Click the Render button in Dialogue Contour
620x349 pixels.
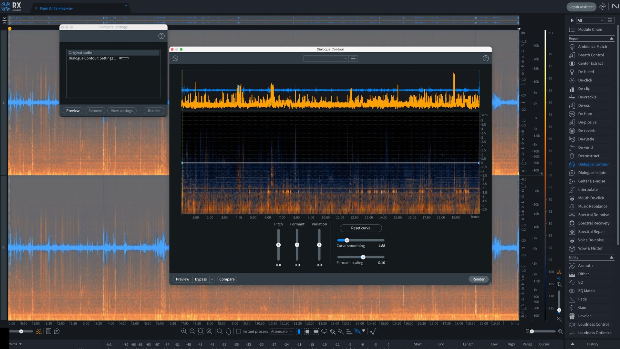point(478,279)
